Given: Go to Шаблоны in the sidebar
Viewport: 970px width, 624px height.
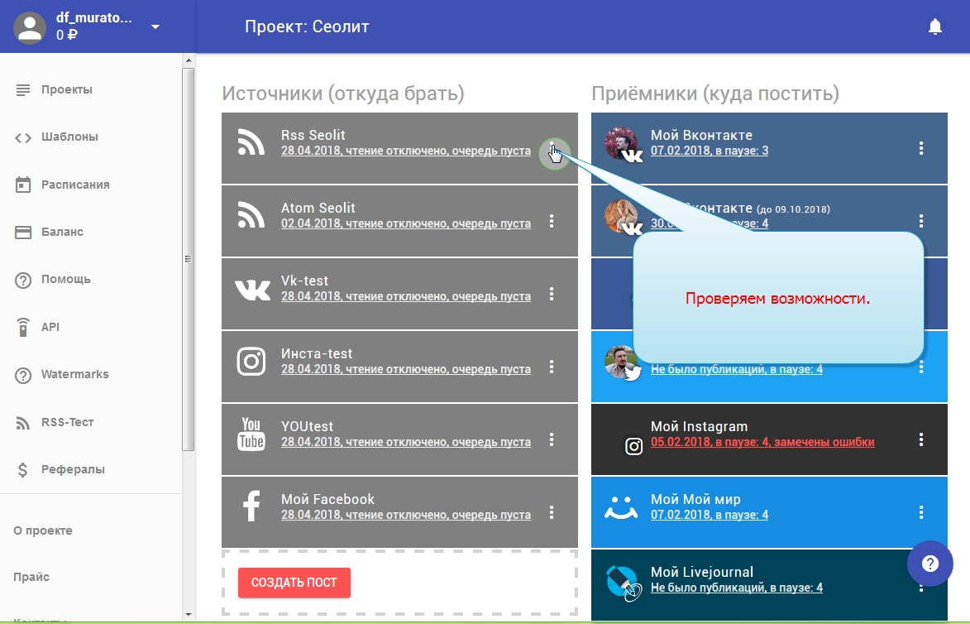Looking at the screenshot, I should click(x=69, y=137).
